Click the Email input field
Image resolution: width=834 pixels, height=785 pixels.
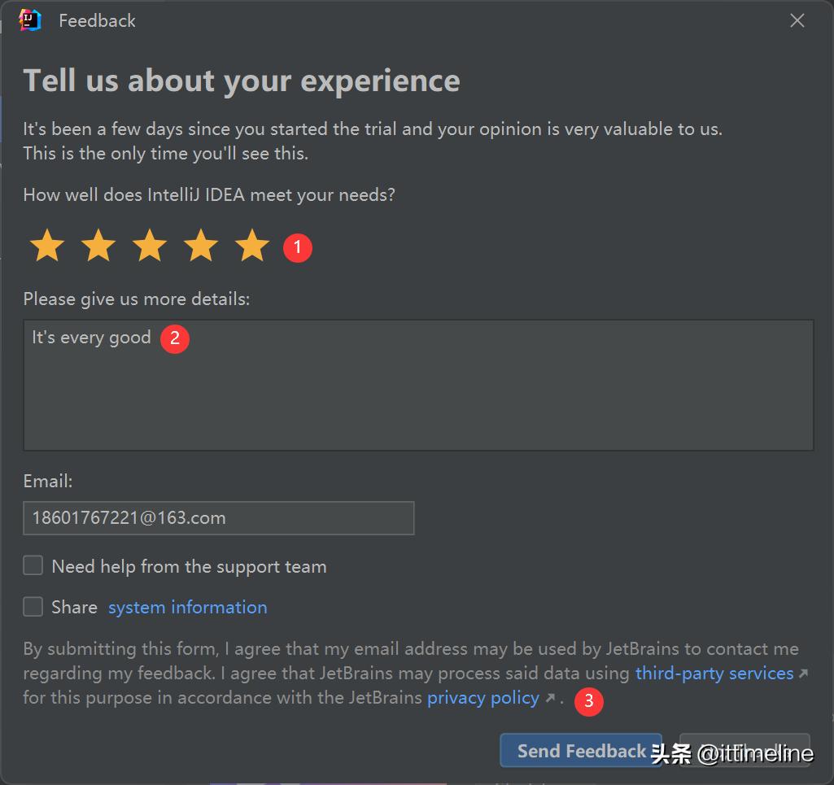(x=219, y=518)
